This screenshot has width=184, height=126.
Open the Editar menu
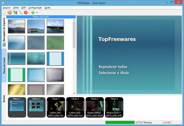point(16,8)
